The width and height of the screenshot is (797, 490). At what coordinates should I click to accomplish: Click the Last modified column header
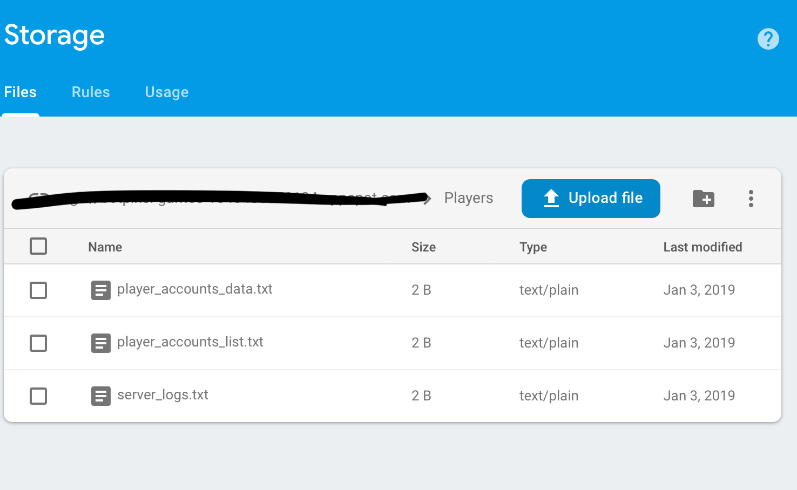click(703, 247)
